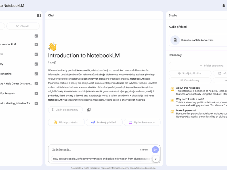Click the "Introduction to NotebookLM" heading in chat
The height and width of the screenshot is (170, 227).
84,56
